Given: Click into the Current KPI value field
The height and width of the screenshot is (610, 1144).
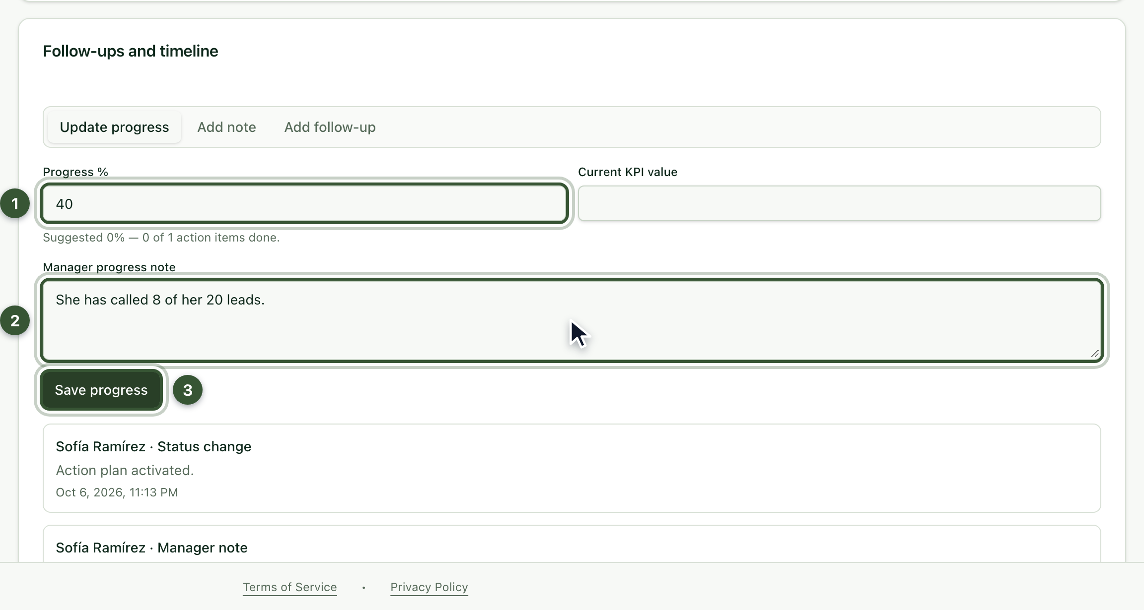Looking at the screenshot, I should (x=839, y=203).
